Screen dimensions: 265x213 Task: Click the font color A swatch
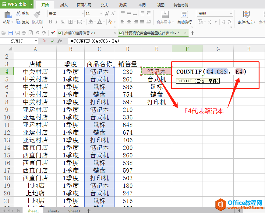(x=100, y=22)
